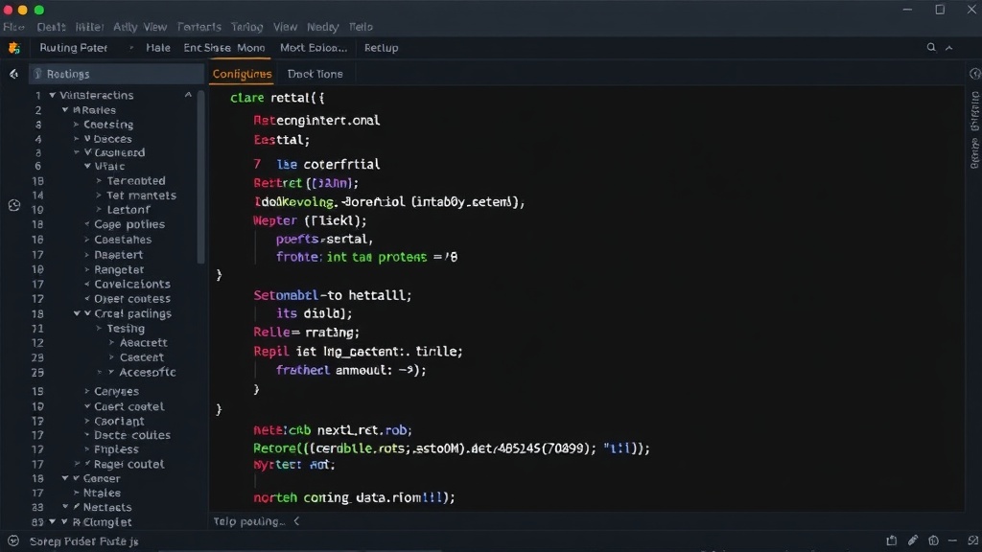Click the macOS yellow minimize dot
The width and height of the screenshot is (982, 552).
pos(23,10)
